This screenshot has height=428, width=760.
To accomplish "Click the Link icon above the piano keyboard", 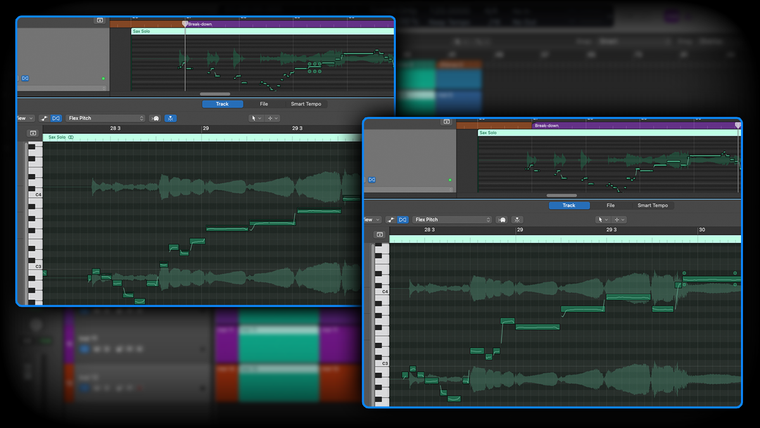I will click(378, 234).
